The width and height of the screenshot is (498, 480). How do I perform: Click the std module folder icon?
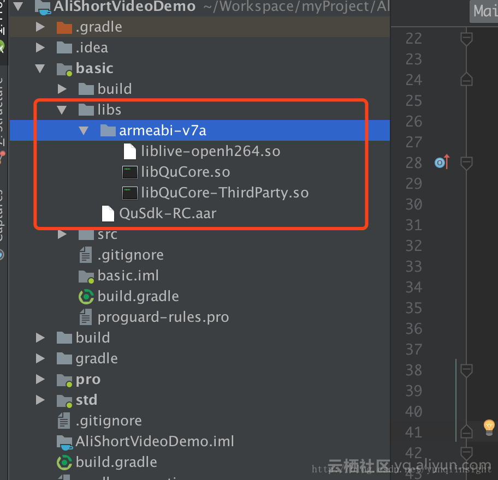point(64,401)
